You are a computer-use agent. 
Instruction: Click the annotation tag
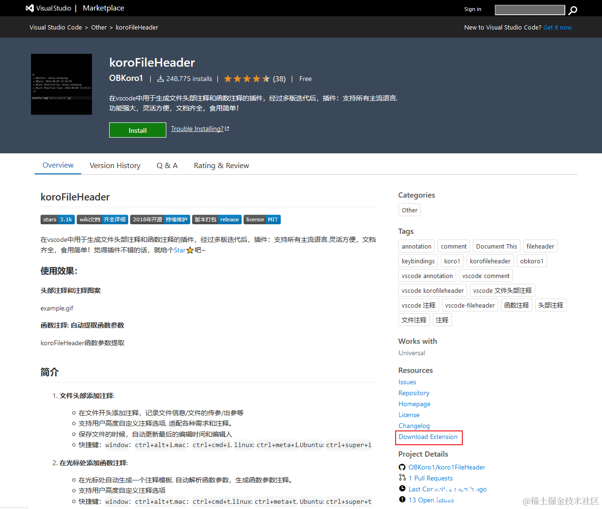(417, 246)
